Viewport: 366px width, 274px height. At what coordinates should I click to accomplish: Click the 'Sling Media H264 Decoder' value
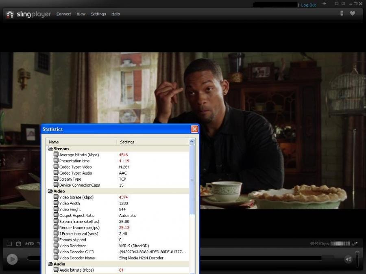tap(141, 258)
